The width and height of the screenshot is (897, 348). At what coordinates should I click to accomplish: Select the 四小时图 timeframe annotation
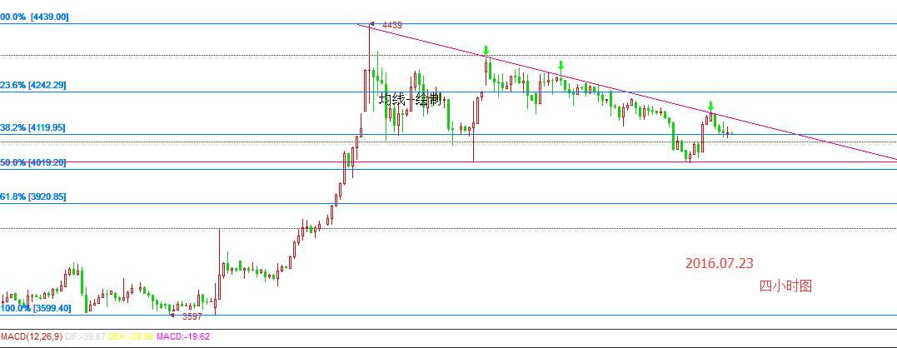785,286
